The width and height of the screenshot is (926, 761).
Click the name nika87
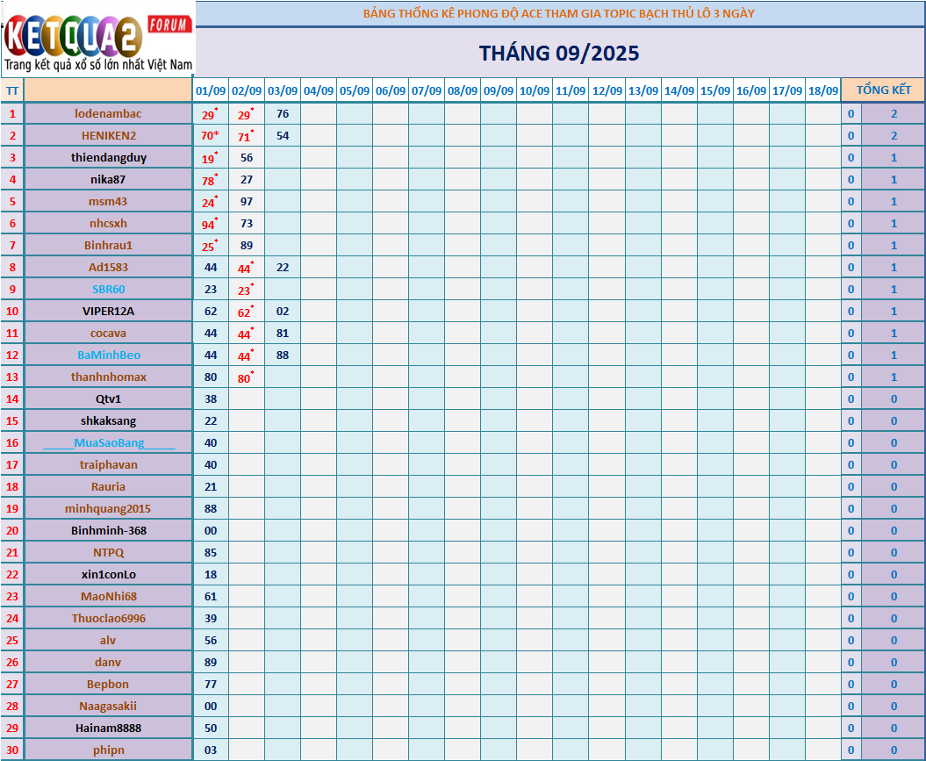tap(108, 179)
